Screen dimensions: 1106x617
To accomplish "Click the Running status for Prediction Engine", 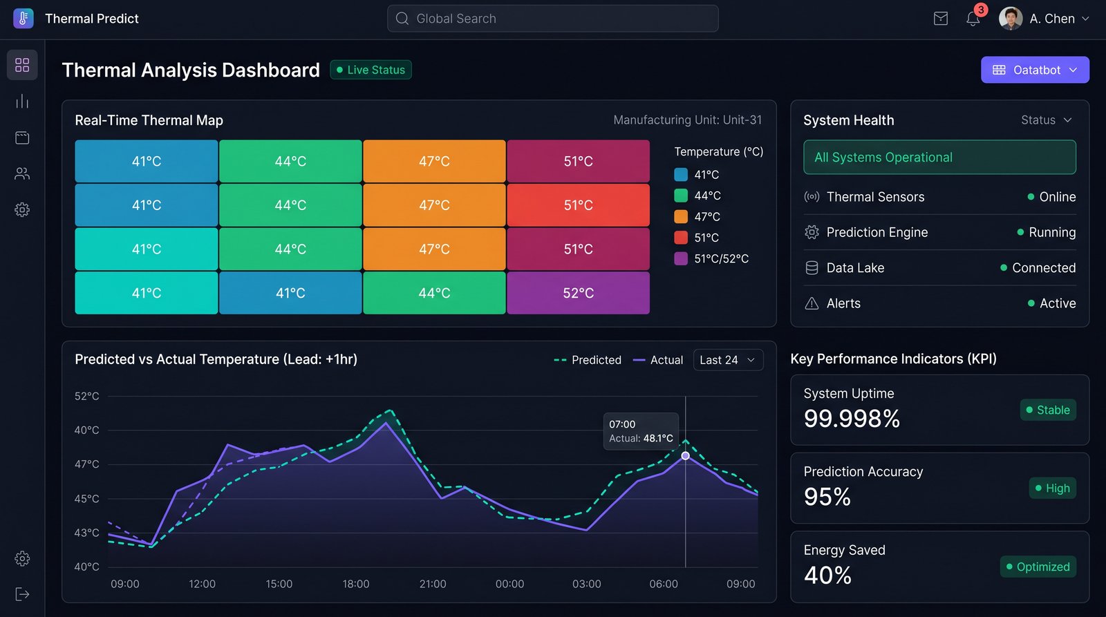I will (1047, 232).
